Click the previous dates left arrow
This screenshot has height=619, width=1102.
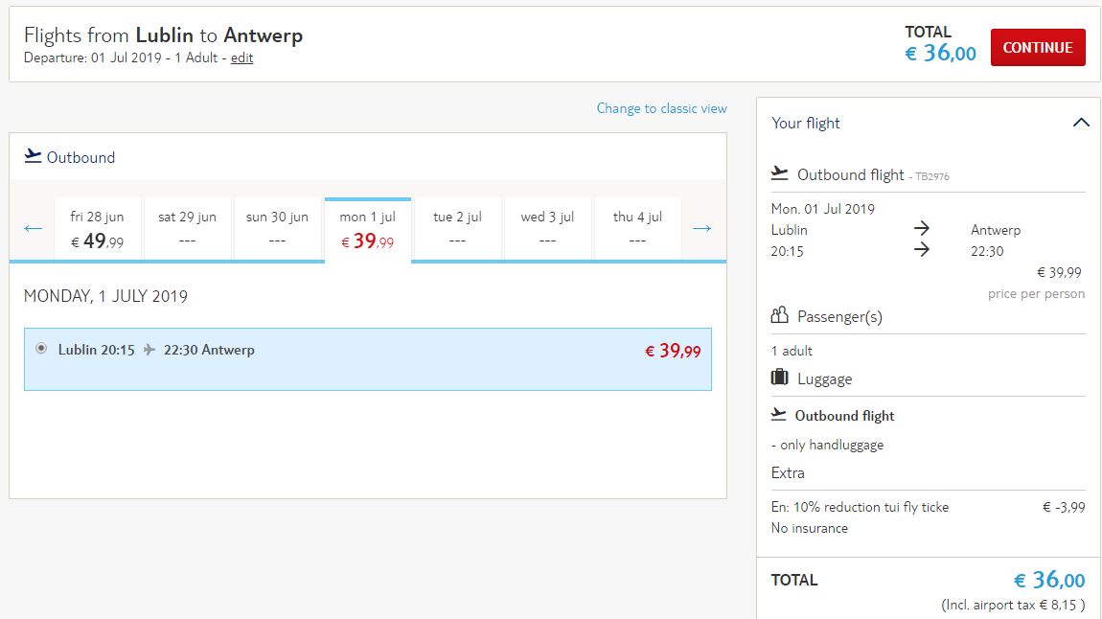pos(33,228)
